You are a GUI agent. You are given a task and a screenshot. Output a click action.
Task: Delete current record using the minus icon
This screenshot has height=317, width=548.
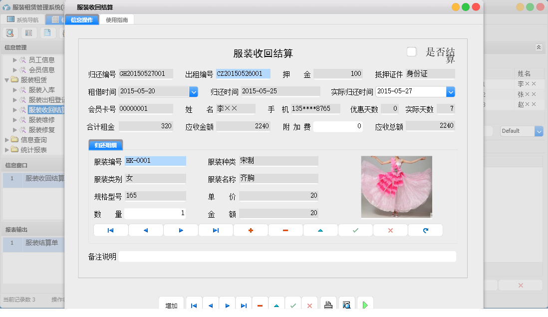[x=285, y=230]
